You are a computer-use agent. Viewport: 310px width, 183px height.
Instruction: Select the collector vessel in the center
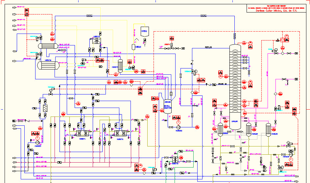click(168, 106)
